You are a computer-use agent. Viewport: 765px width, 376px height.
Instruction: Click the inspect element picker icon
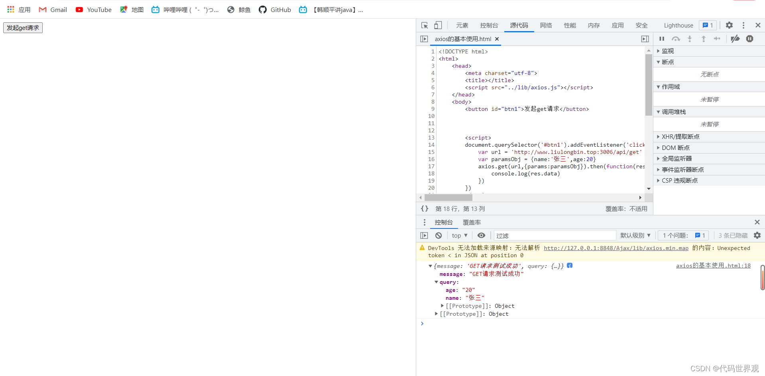[x=425, y=25]
